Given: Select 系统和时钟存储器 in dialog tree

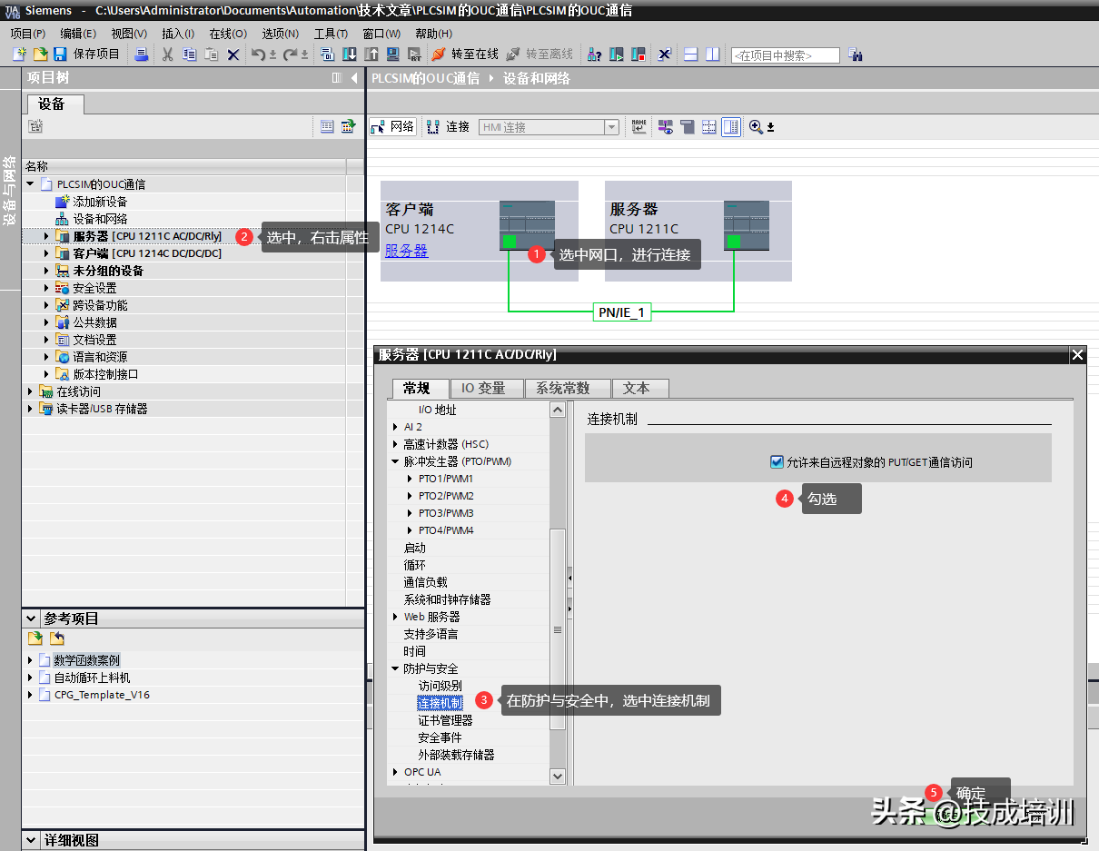Looking at the screenshot, I should pos(447,599).
